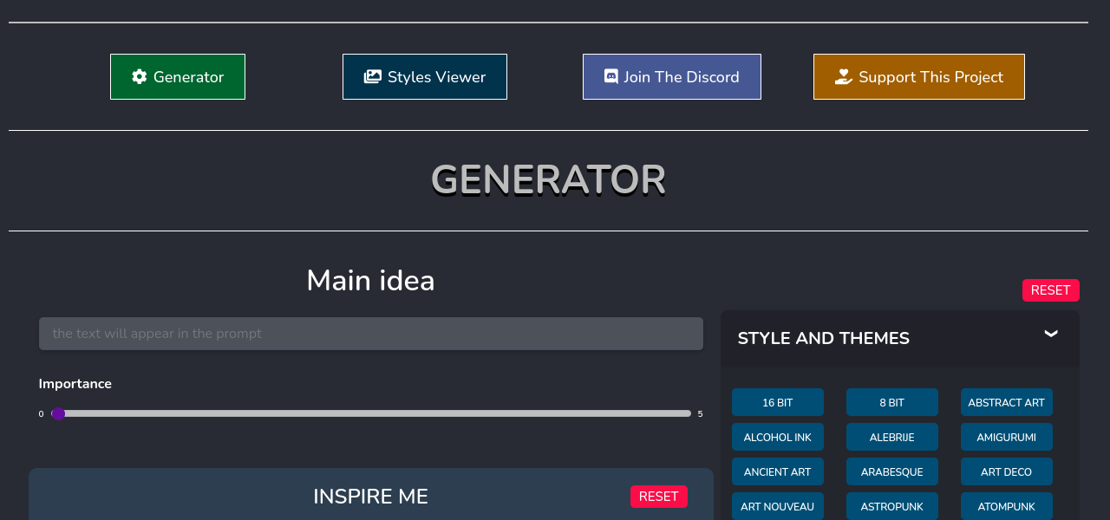Select the ALCOHOL INK style
The height and width of the screenshot is (520, 1110).
tap(777, 437)
